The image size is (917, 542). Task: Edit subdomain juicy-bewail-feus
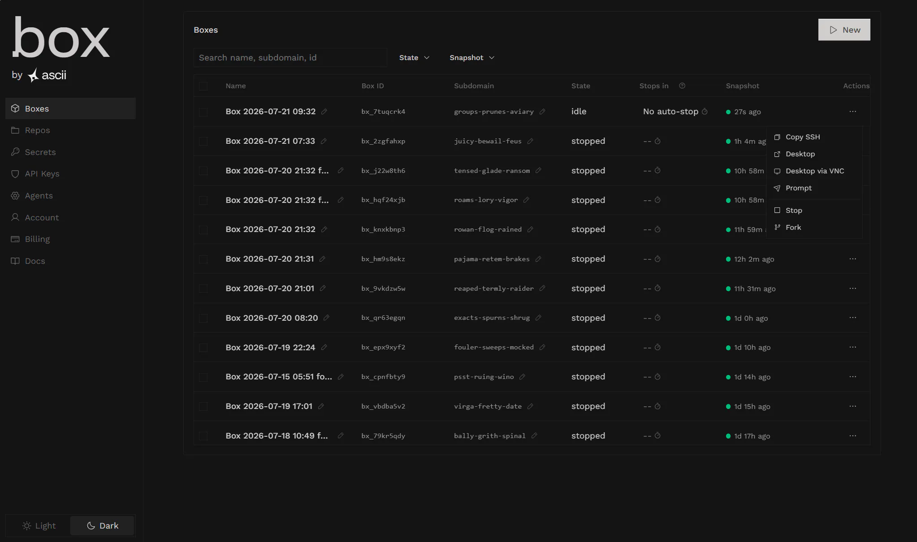(x=530, y=141)
